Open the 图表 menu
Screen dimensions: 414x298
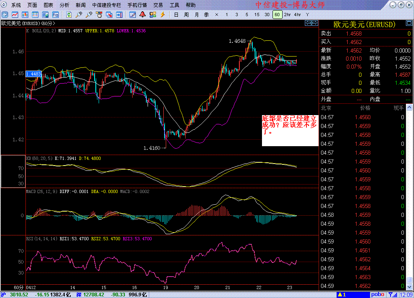[49, 5]
